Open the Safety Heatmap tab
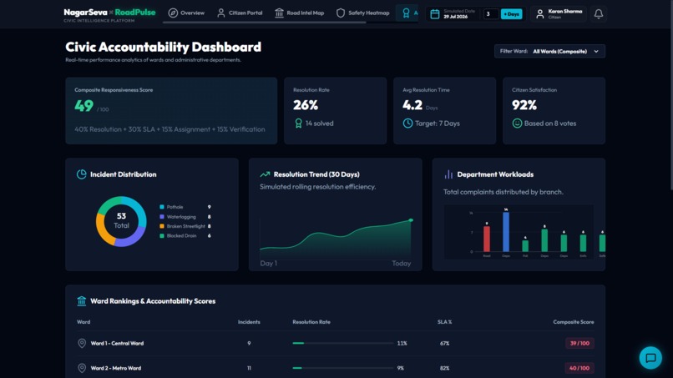The width and height of the screenshot is (673, 378). pos(362,13)
